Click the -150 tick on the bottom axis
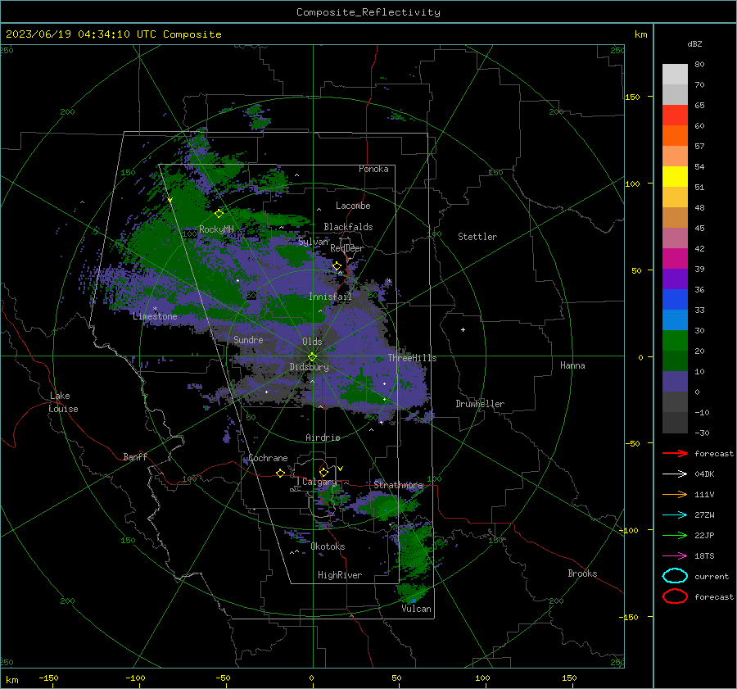 pyautogui.click(x=48, y=678)
